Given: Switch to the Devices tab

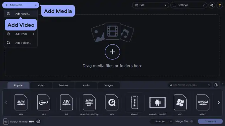Looking at the screenshot, I should [63, 85].
